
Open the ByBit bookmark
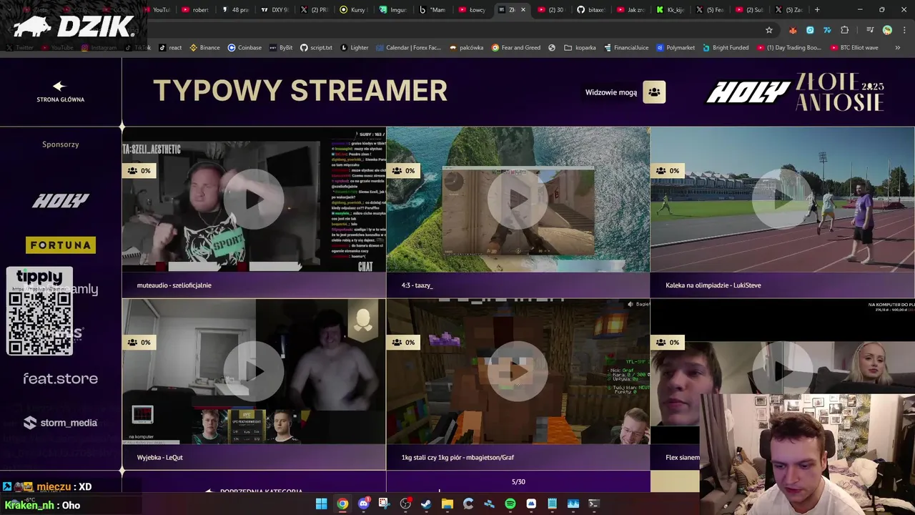click(x=280, y=47)
